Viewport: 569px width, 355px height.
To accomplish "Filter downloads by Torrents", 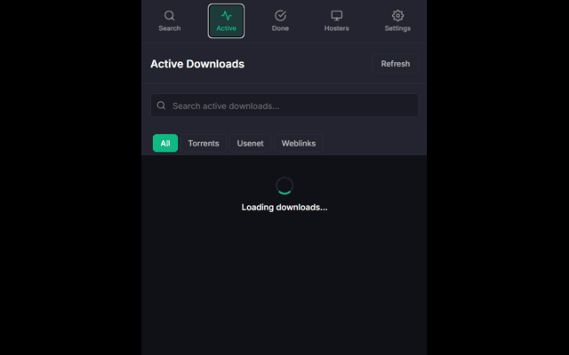I will 204,143.
